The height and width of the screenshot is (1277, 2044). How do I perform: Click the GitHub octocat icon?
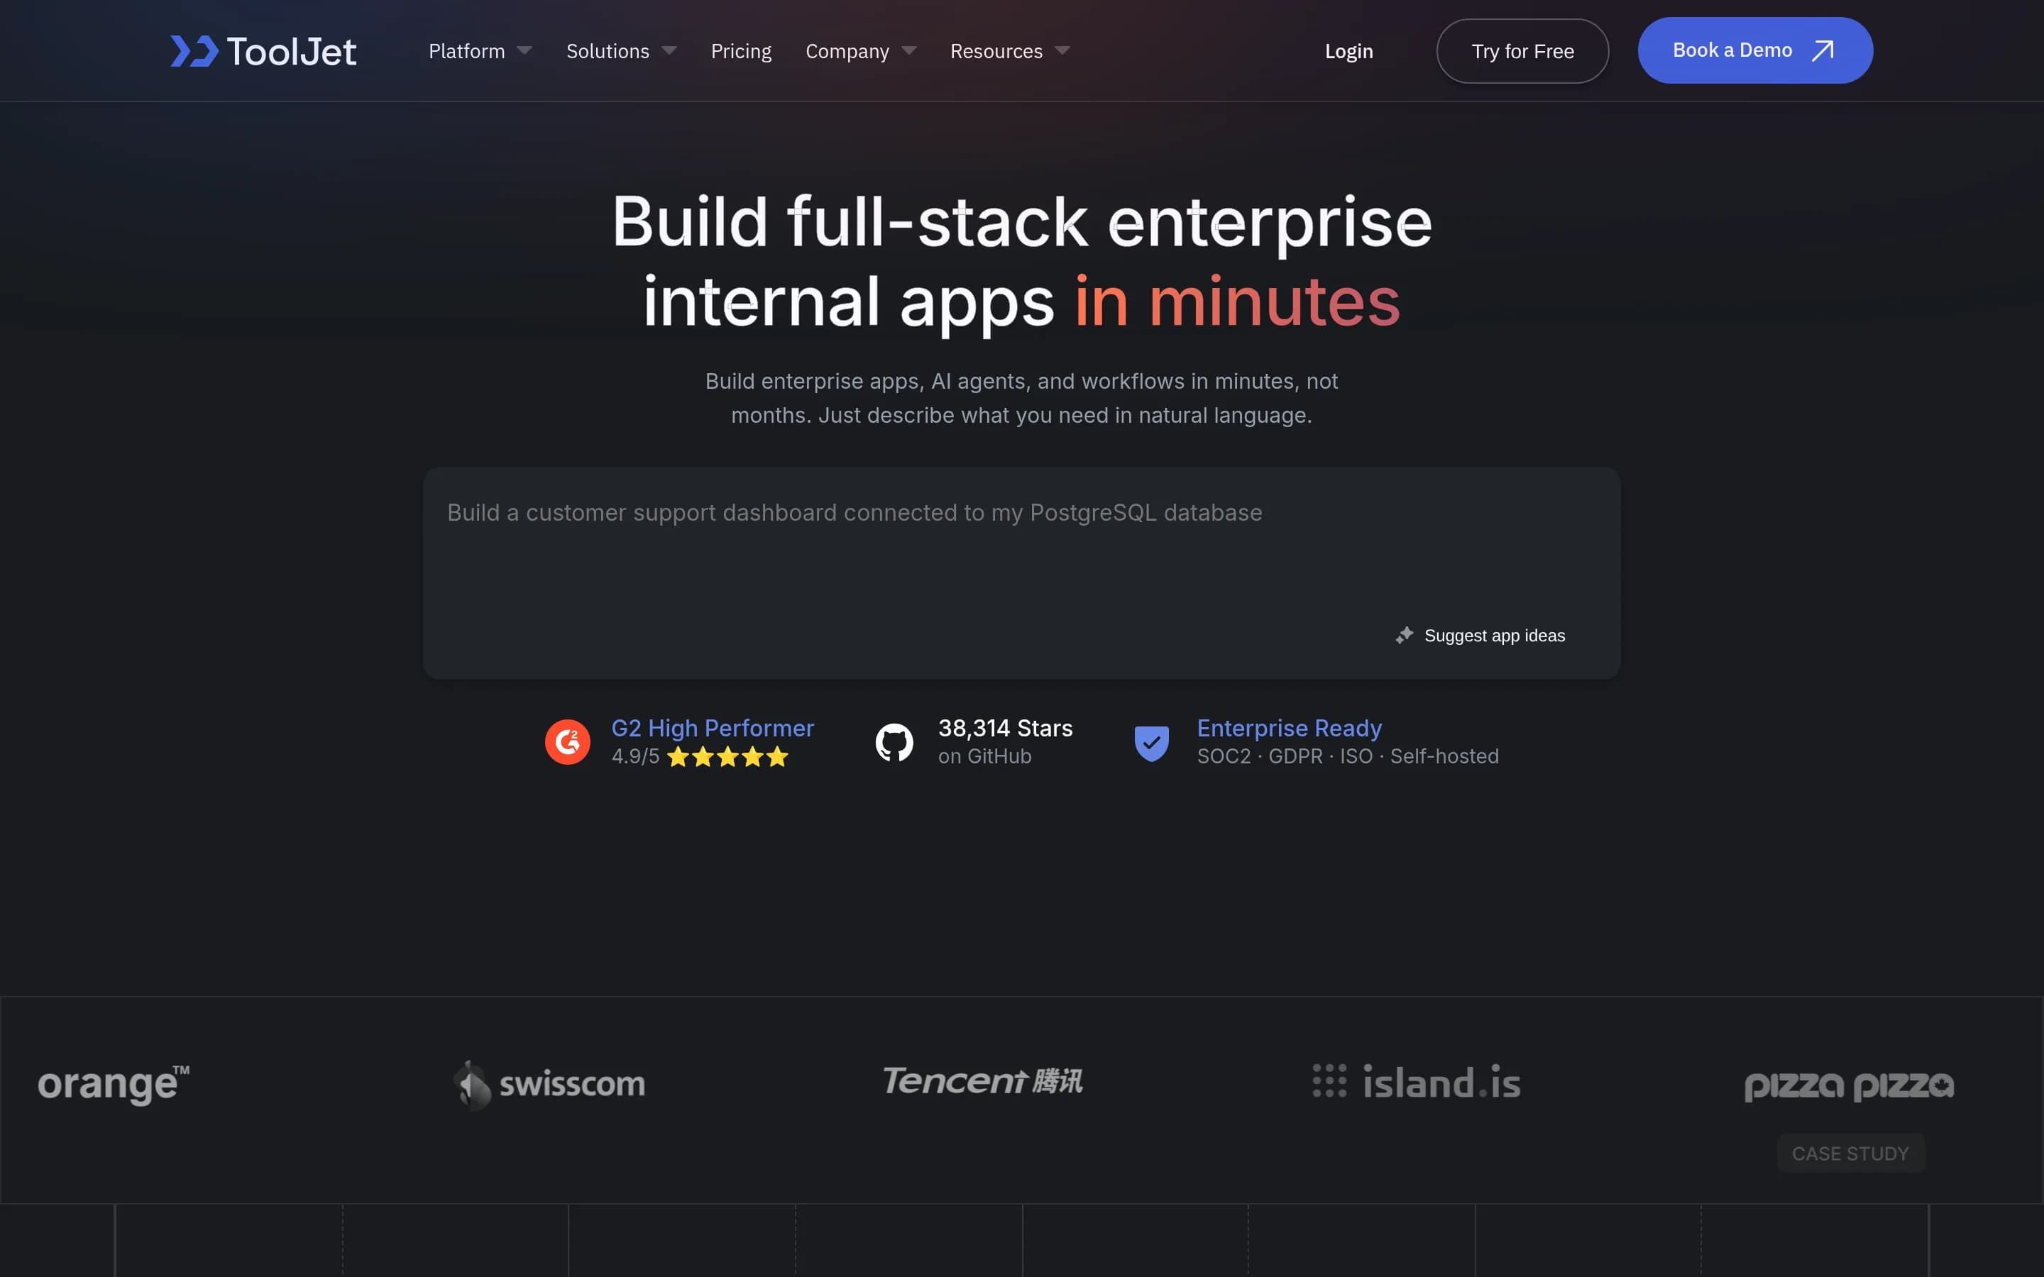tap(894, 742)
